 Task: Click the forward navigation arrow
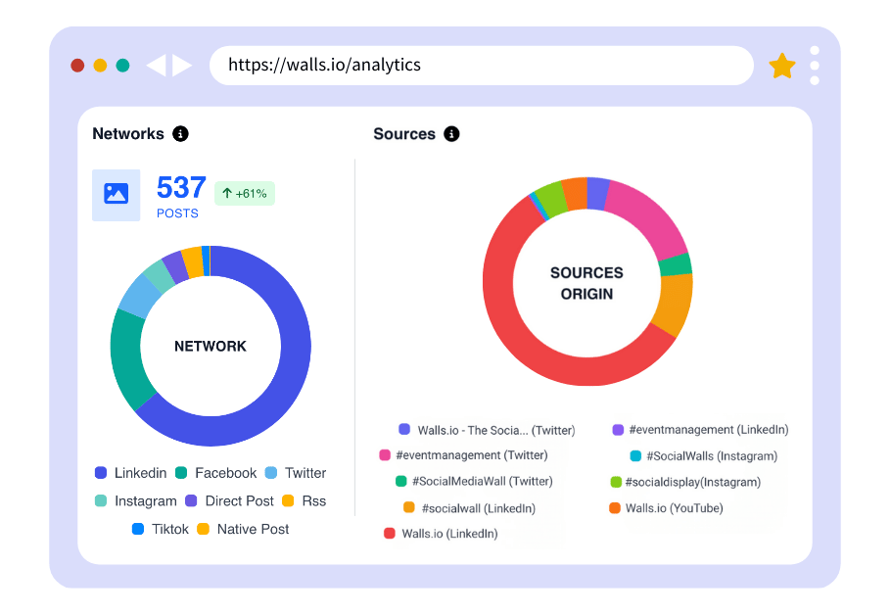pyautogui.click(x=181, y=66)
